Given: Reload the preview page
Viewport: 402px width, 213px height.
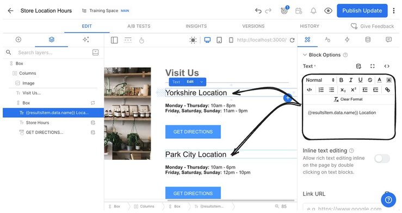Looking at the screenshot, I should click(x=292, y=40).
